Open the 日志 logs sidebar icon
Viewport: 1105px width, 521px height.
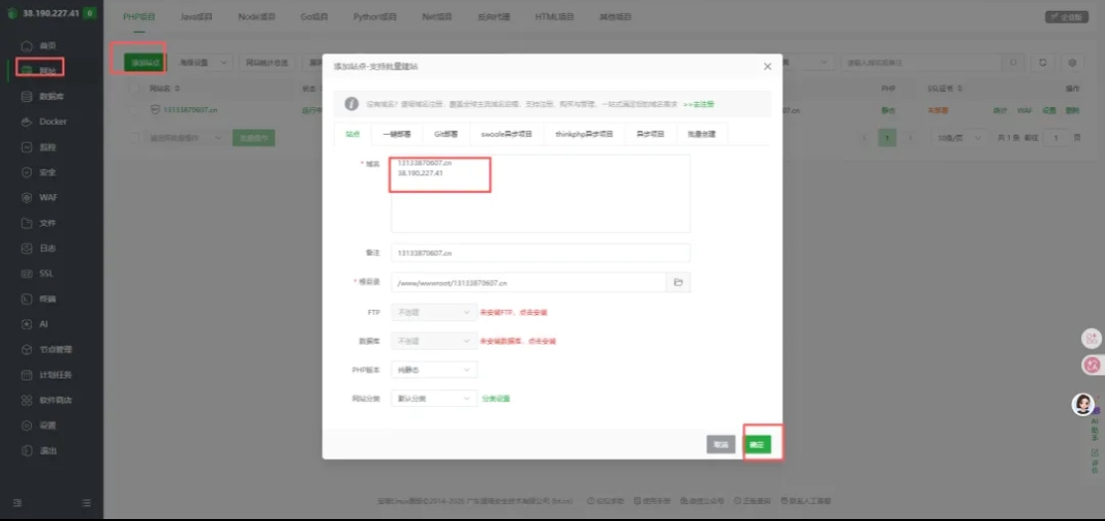[27, 249]
